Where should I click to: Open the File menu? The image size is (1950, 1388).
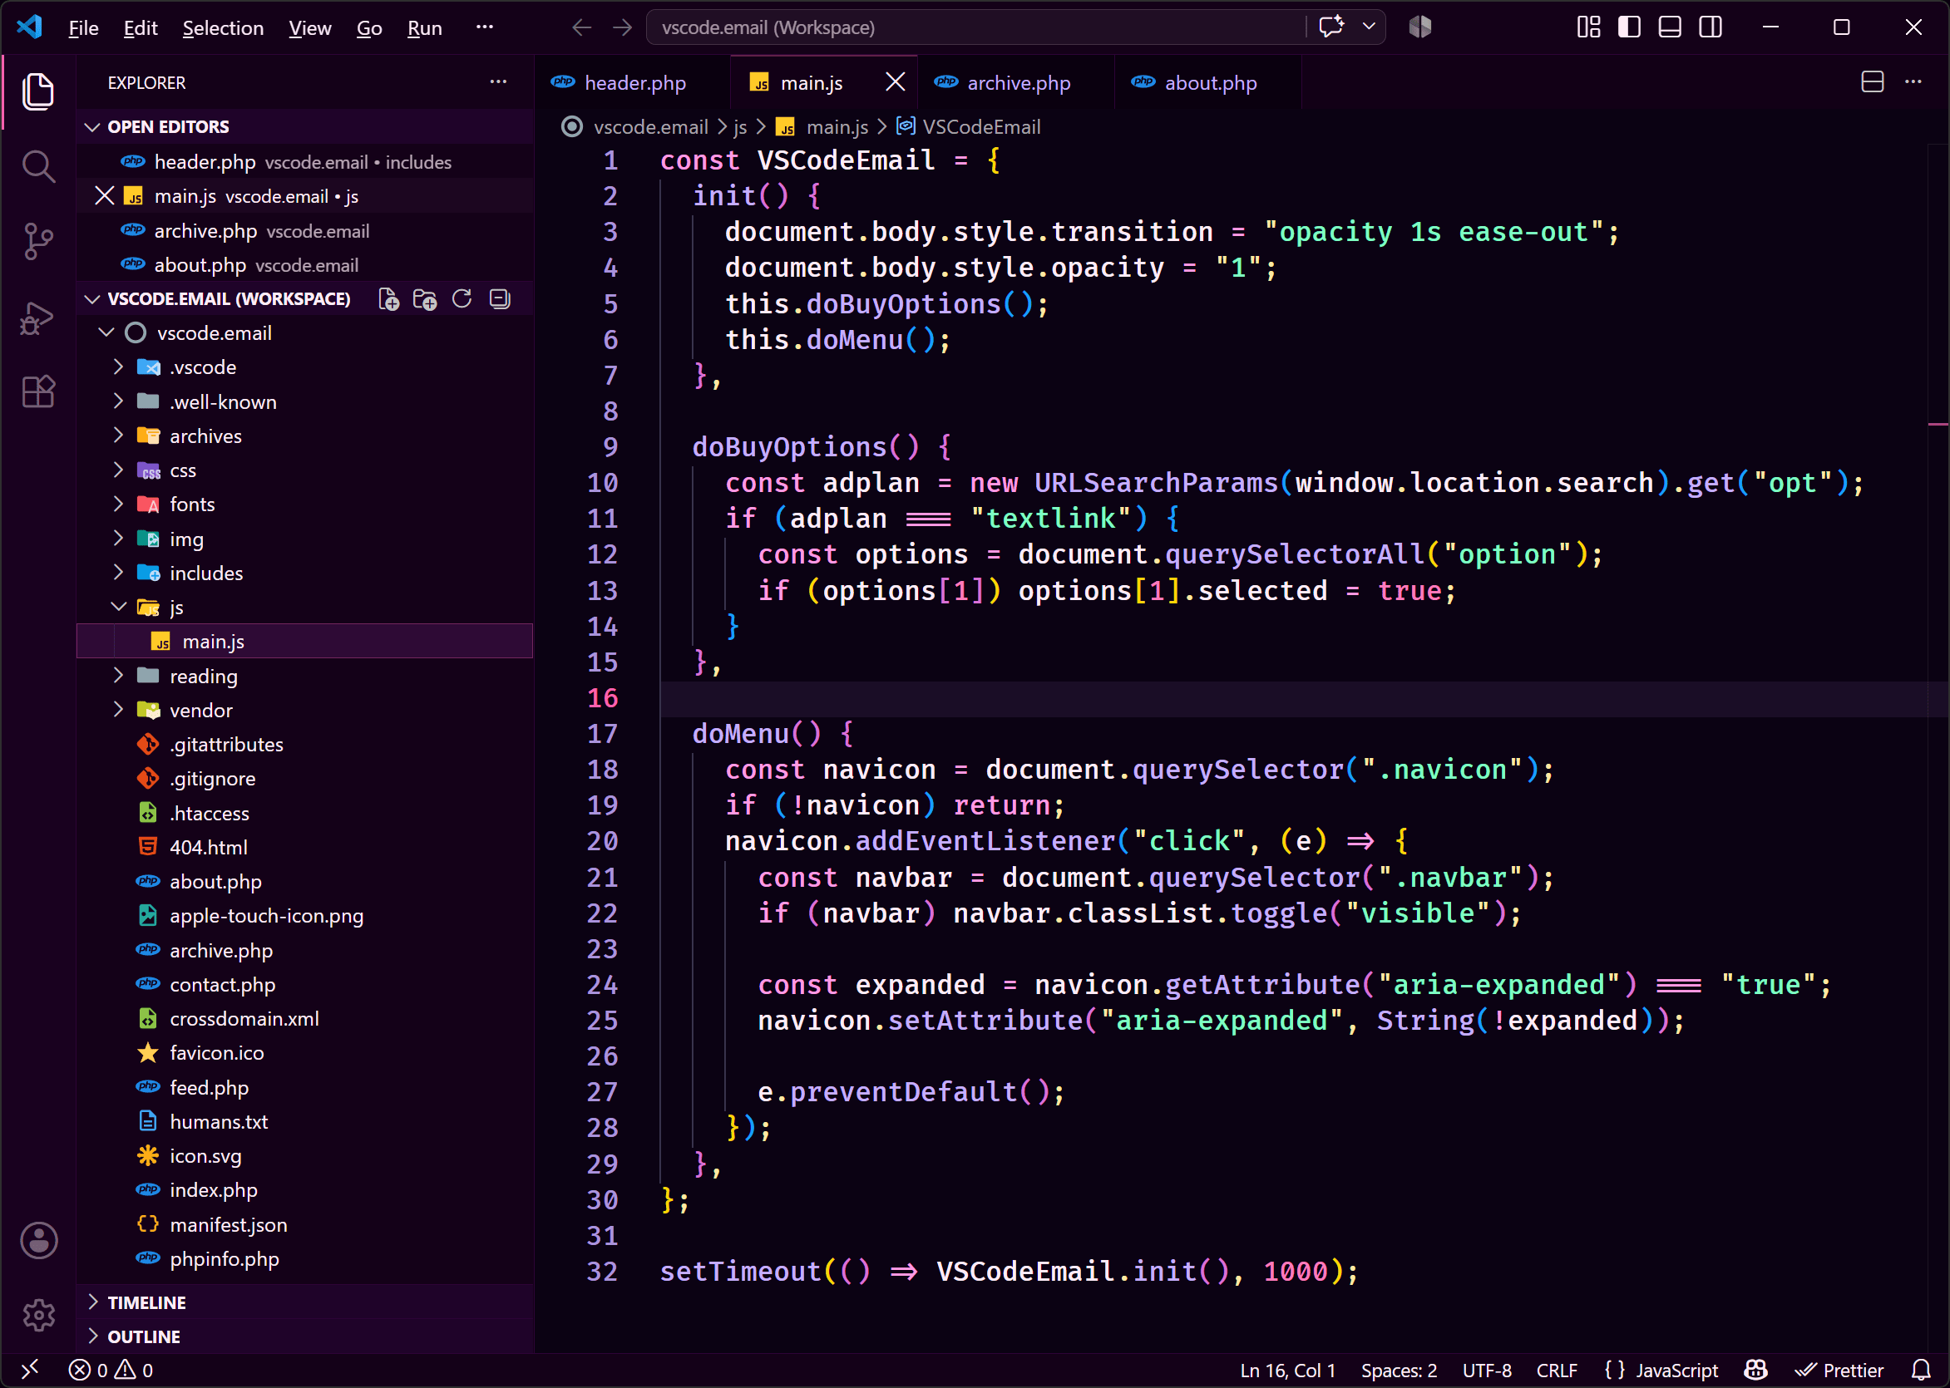pyautogui.click(x=83, y=28)
